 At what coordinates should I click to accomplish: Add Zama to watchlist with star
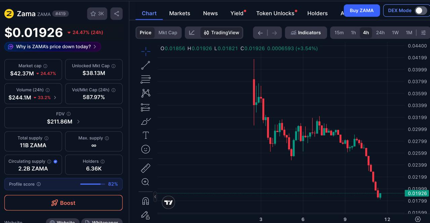[x=97, y=14]
